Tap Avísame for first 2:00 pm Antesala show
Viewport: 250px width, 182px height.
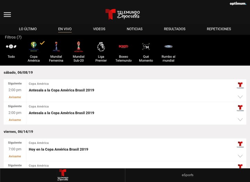click(x=15, y=97)
